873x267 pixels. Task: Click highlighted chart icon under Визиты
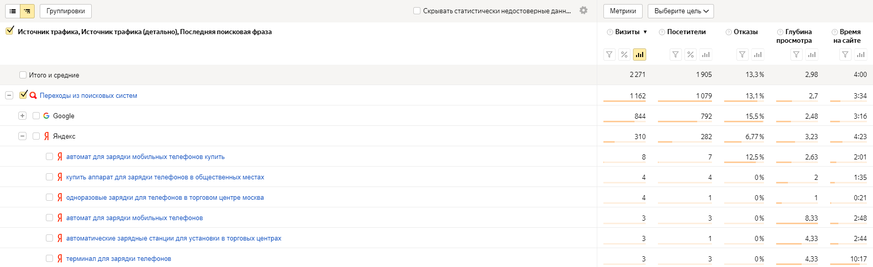(x=639, y=55)
